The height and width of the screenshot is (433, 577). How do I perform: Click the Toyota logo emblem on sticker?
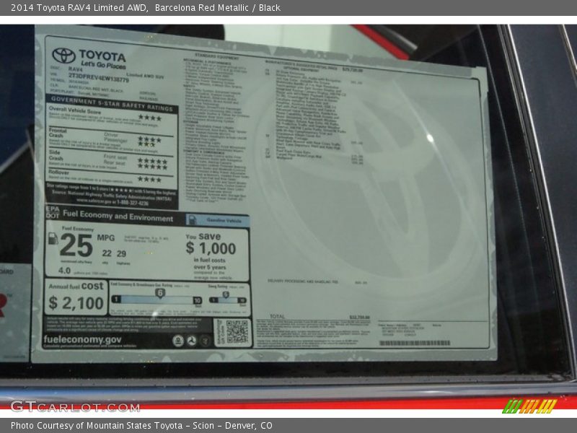coord(63,56)
